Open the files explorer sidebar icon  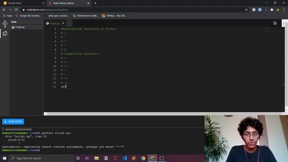pyautogui.click(x=5, y=33)
